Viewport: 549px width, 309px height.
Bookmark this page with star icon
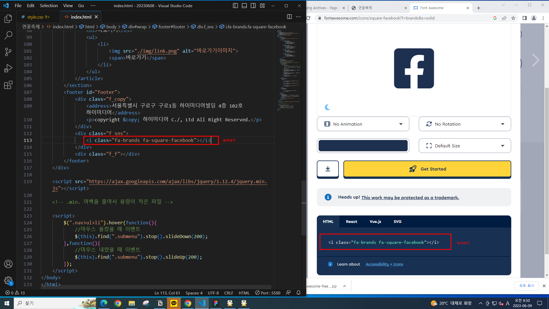pos(513,18)
